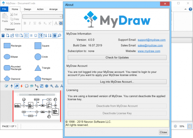Select the Rounded Rectangle shape
This screenshot has width=193, height=138.
(12, 68)
